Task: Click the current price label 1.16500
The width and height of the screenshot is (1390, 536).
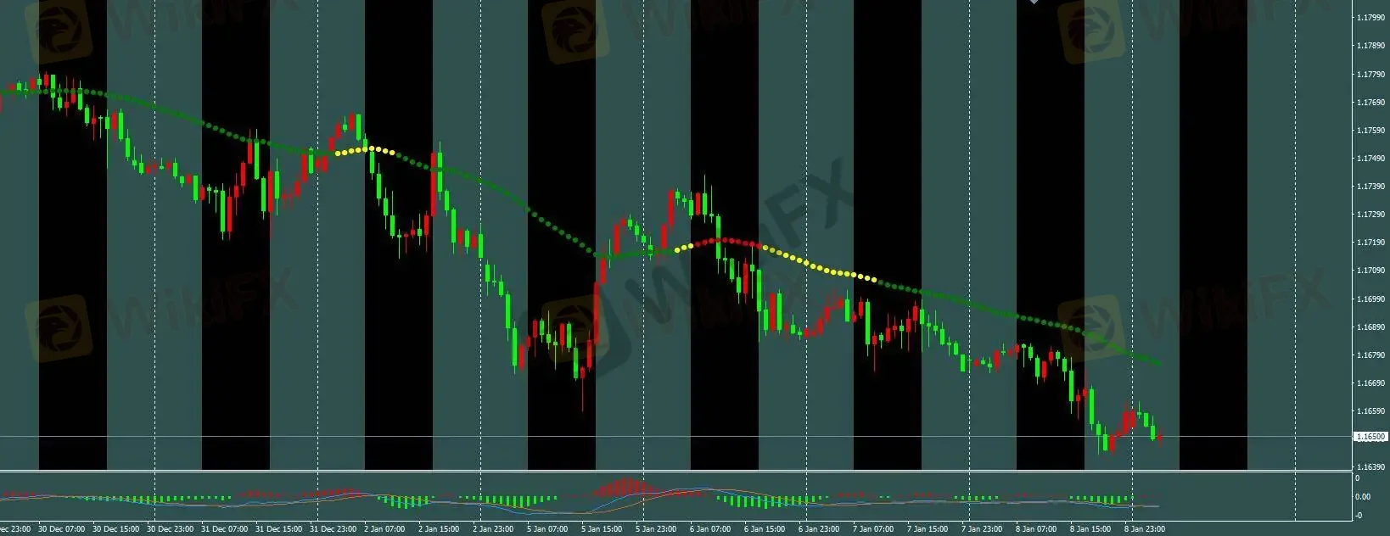Action: pos(1370,437)
